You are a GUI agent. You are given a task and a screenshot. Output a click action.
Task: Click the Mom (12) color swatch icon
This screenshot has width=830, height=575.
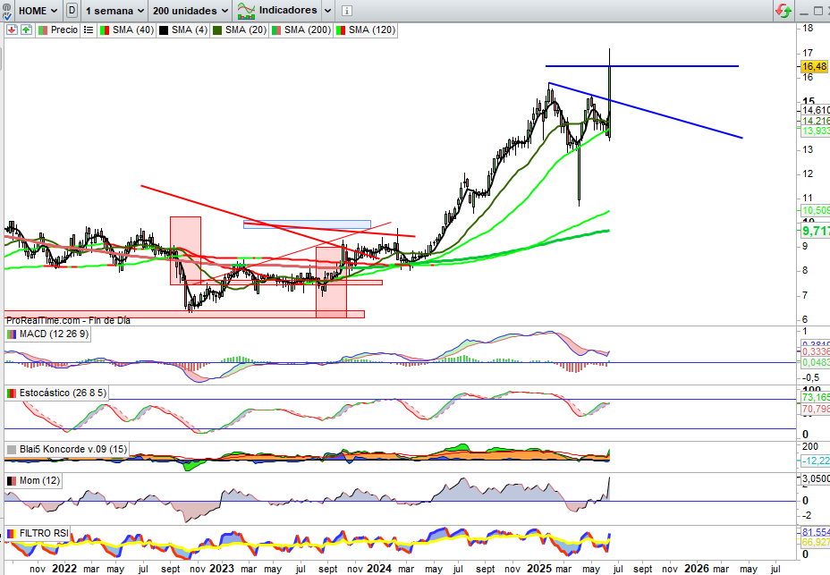[11, 480]
